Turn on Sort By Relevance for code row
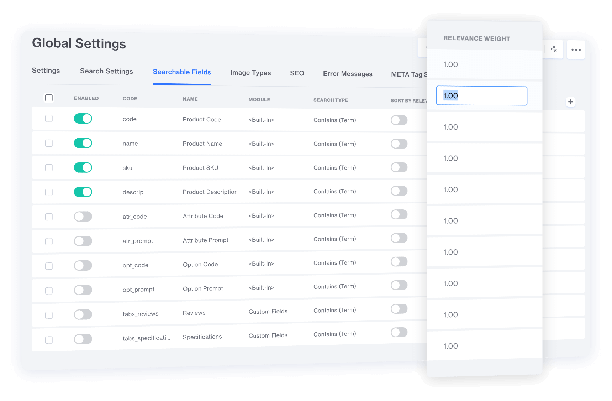This screenshot has width=612, height=401. (x=399, y=120)
